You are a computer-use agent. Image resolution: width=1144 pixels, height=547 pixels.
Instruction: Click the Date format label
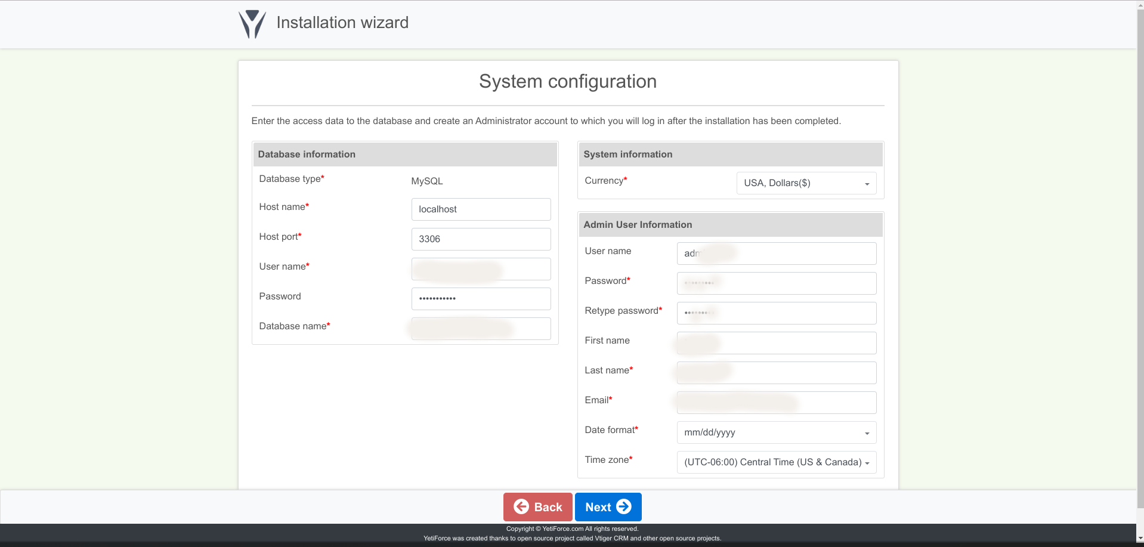(611, 430)
